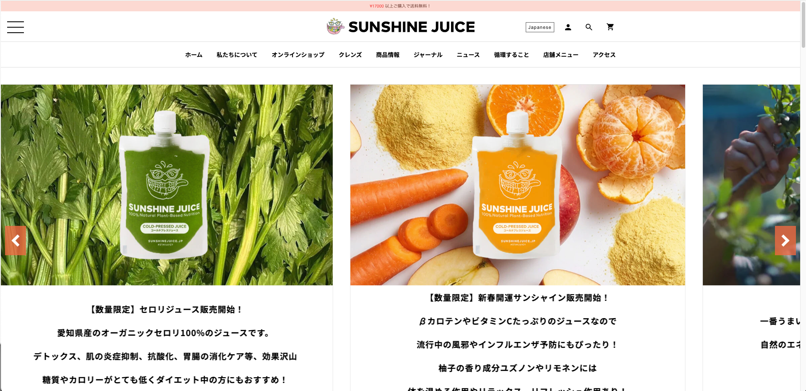Screen dimensions: 806x391
Task: Open 店舗メニュー navigation link
Action: [561, 55]
